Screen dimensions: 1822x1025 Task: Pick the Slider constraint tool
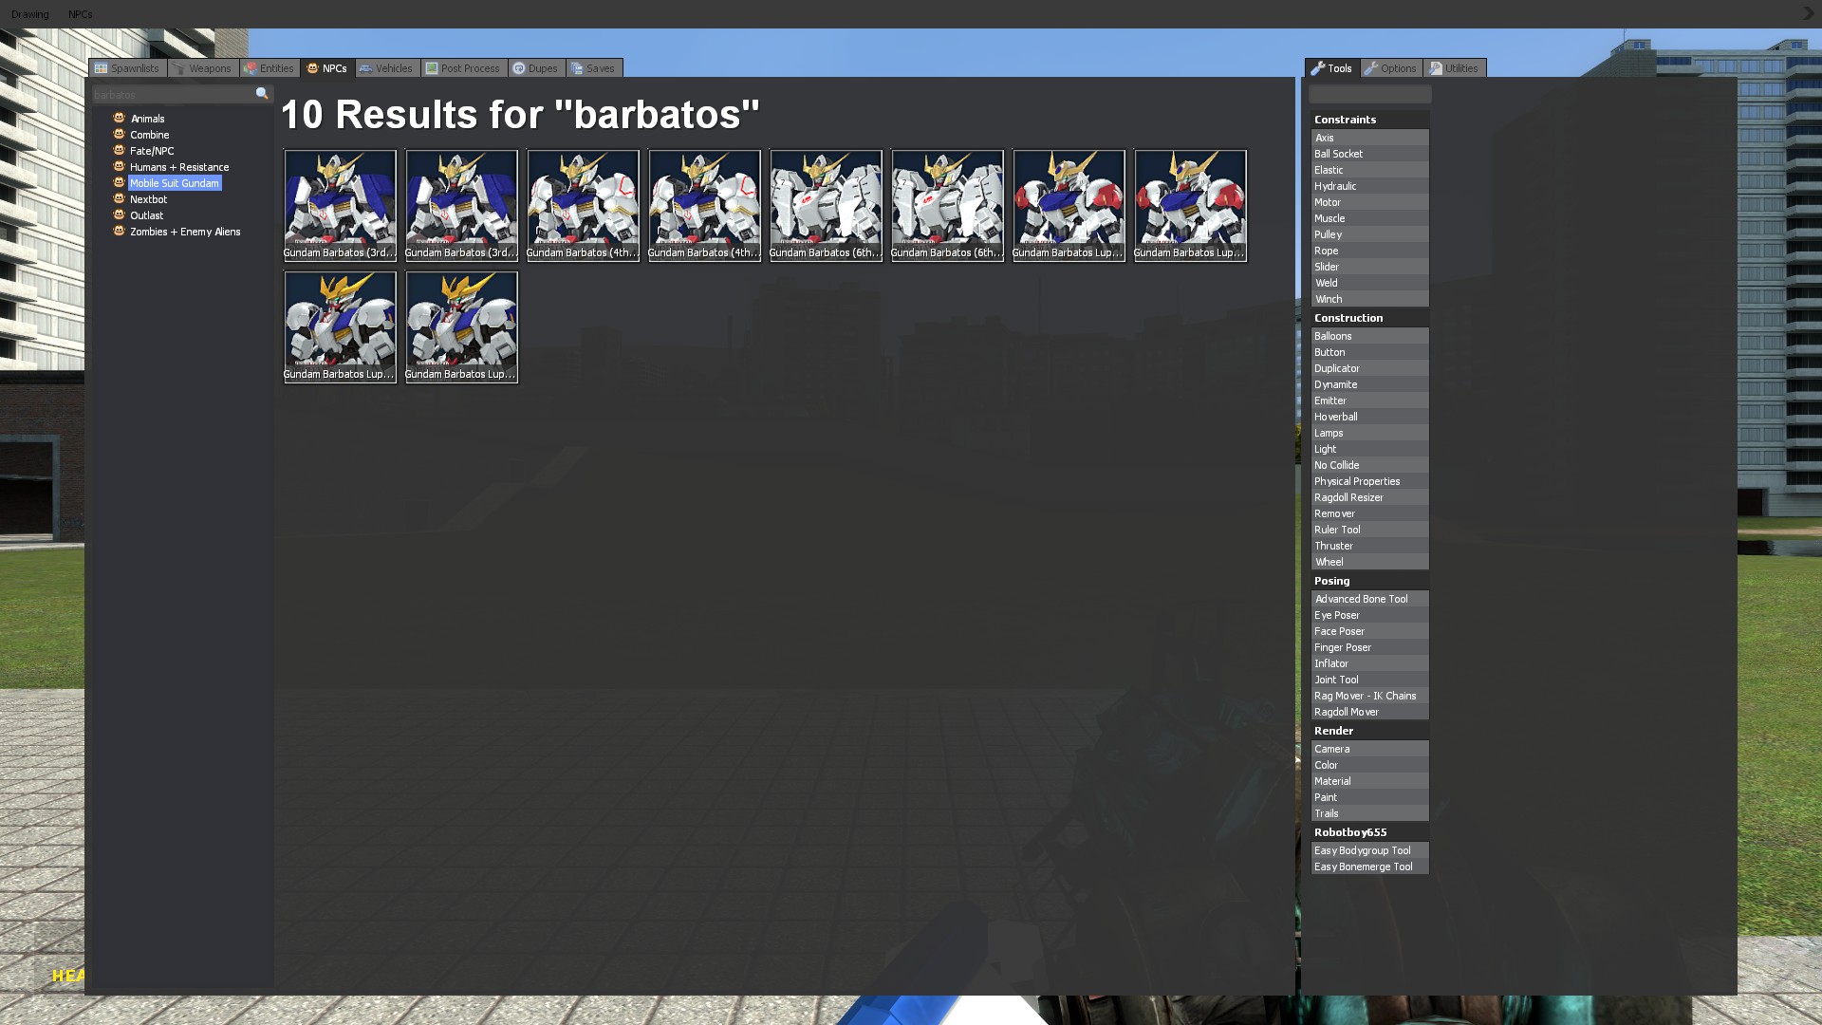[x=1370, y=267]
